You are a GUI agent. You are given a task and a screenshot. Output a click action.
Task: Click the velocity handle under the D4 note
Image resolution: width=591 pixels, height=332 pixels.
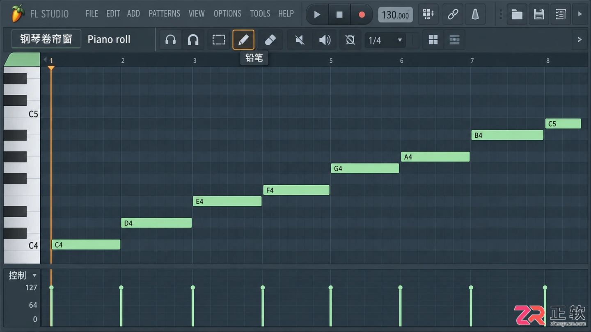click(121, 288)
